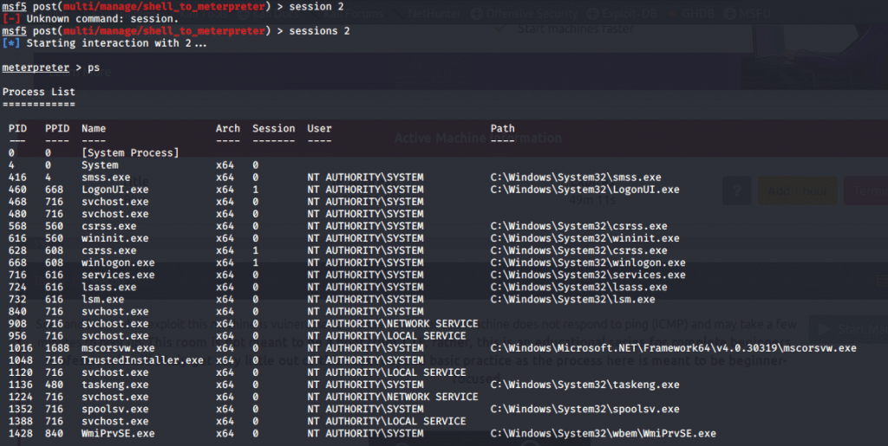Click the 'Process List' heading

click(x=38, y=92)
